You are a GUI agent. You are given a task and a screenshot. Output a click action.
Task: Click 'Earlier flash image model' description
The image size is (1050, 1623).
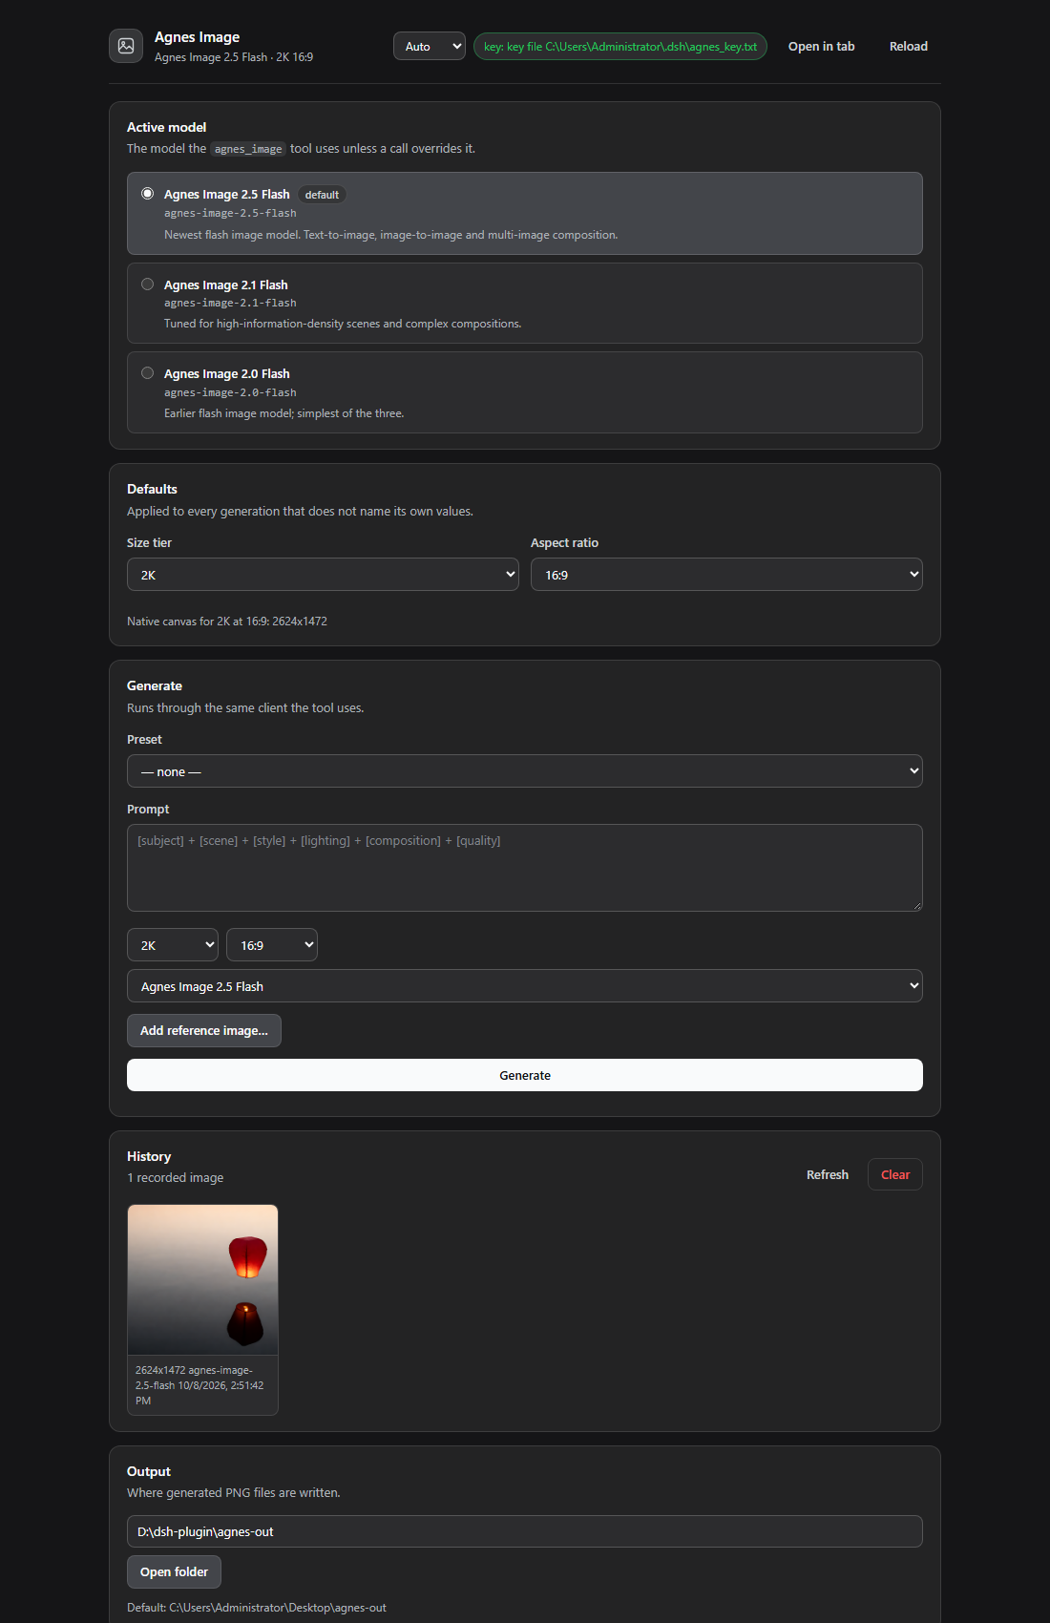(284, 413)
